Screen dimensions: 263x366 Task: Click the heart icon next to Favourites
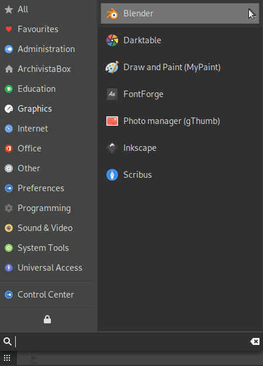click(x=9, y=29)
